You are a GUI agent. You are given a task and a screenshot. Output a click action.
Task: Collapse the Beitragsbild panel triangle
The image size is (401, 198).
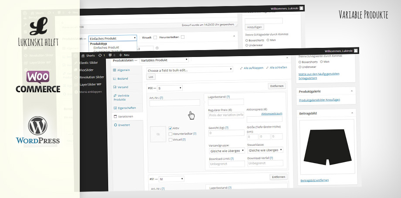click(x=352, y=113)
